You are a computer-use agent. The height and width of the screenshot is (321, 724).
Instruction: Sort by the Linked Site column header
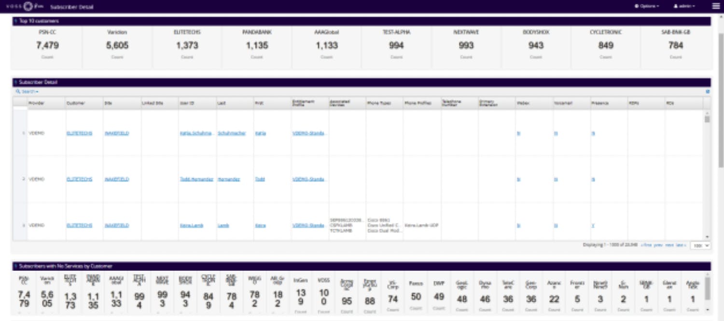coord(159,103)
